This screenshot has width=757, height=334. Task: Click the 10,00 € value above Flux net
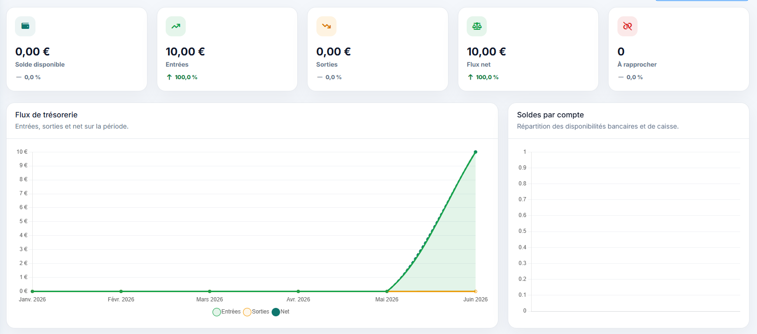pyautogui.click(x=486, y=51)
